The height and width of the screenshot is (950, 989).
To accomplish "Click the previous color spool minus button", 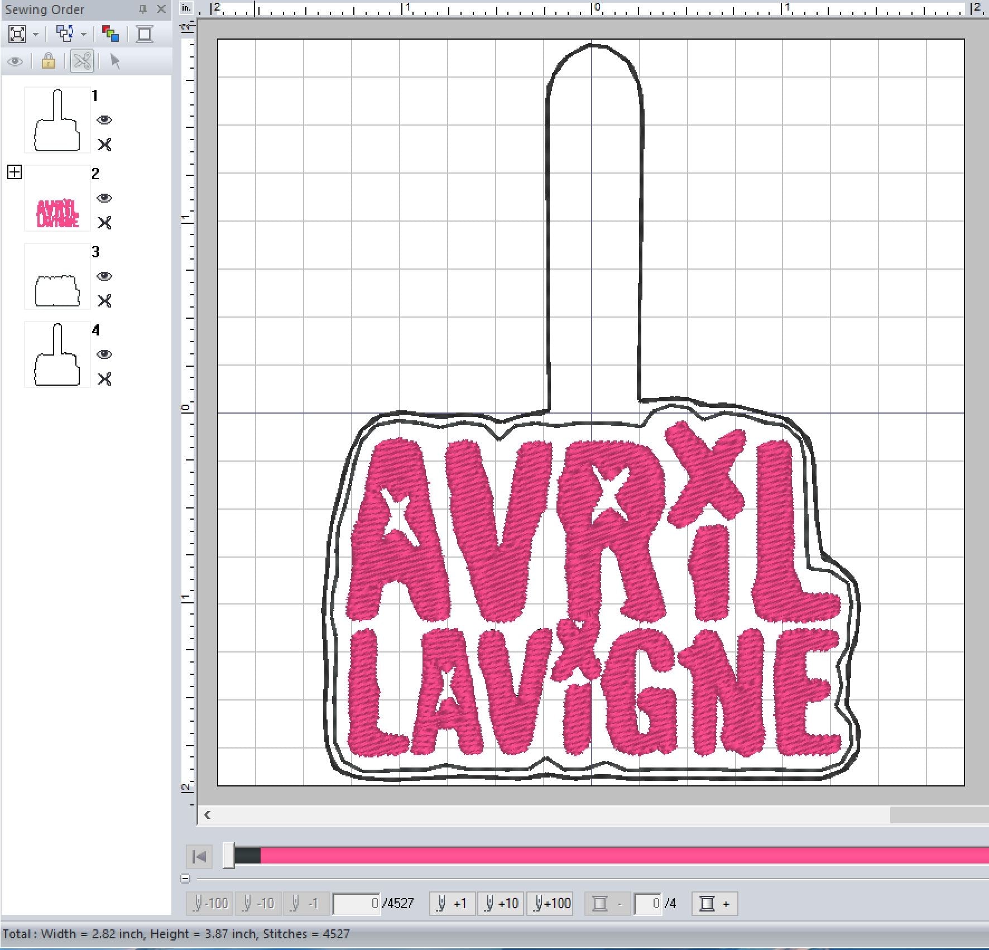I will [607, 903].
